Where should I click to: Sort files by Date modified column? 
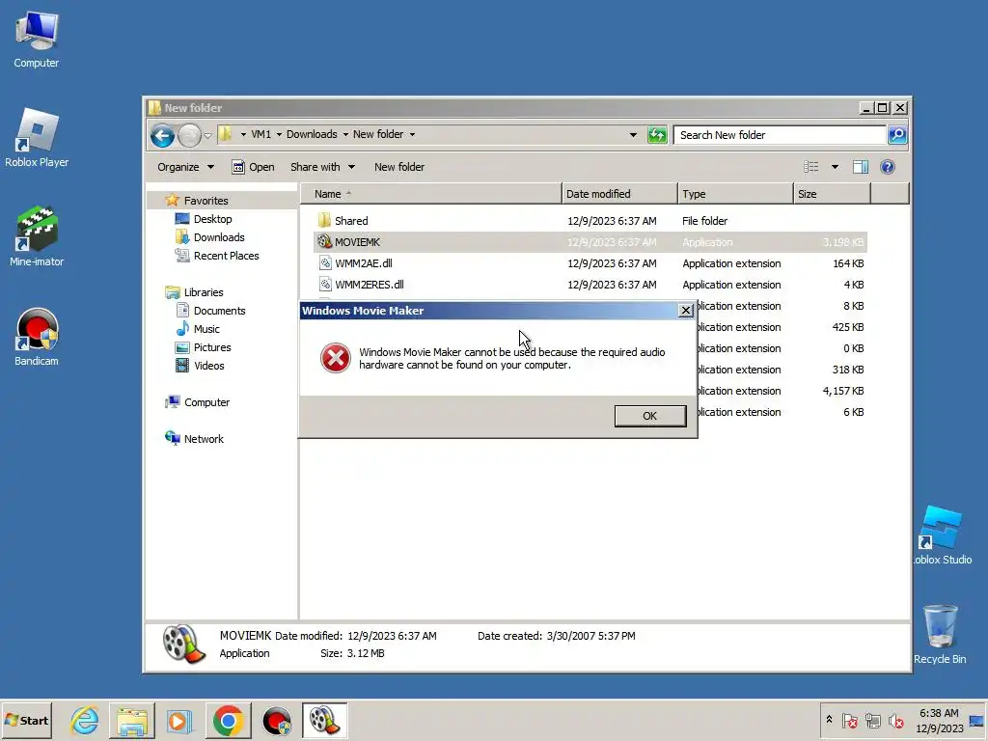(x=619, y=194)
